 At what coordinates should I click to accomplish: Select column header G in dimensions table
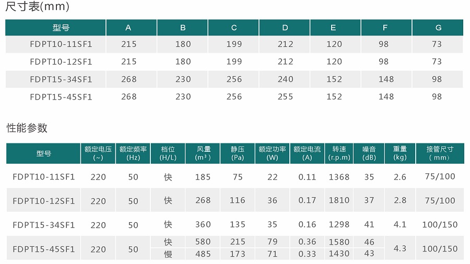[x=438, y=28]
